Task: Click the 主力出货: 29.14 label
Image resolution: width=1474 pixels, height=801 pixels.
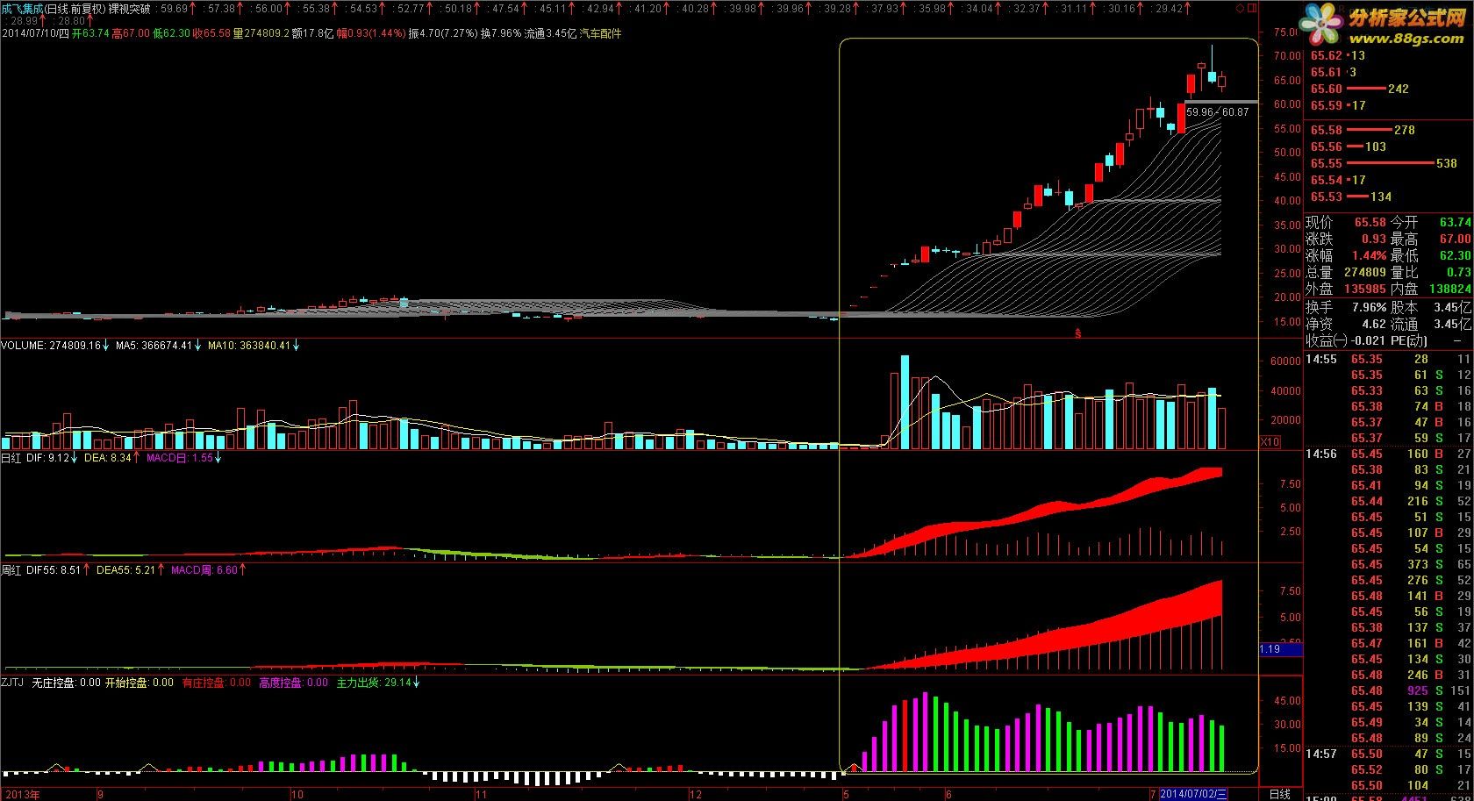Action: [375, 683]
